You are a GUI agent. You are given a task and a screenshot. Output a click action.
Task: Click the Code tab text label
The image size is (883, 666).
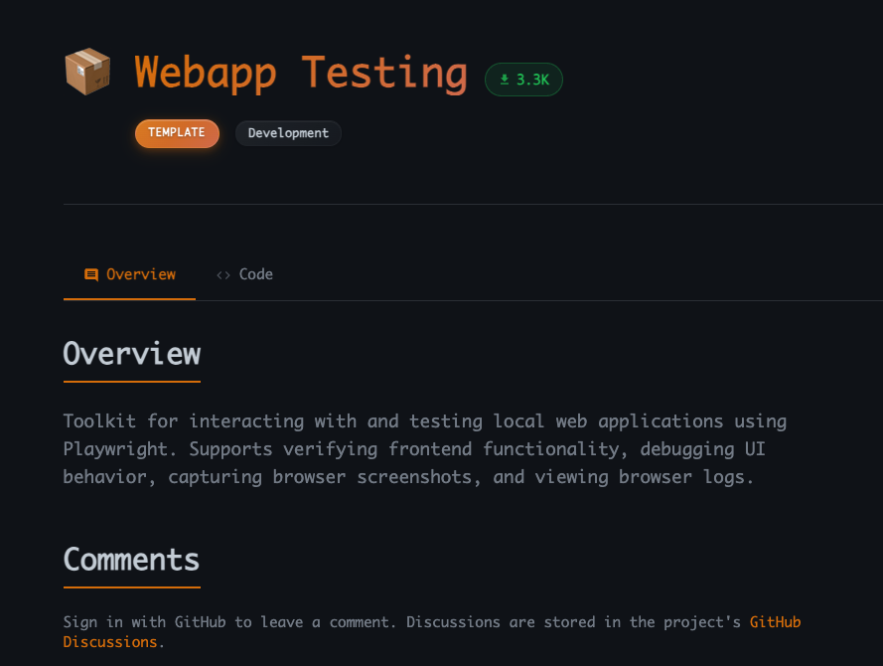256,274
